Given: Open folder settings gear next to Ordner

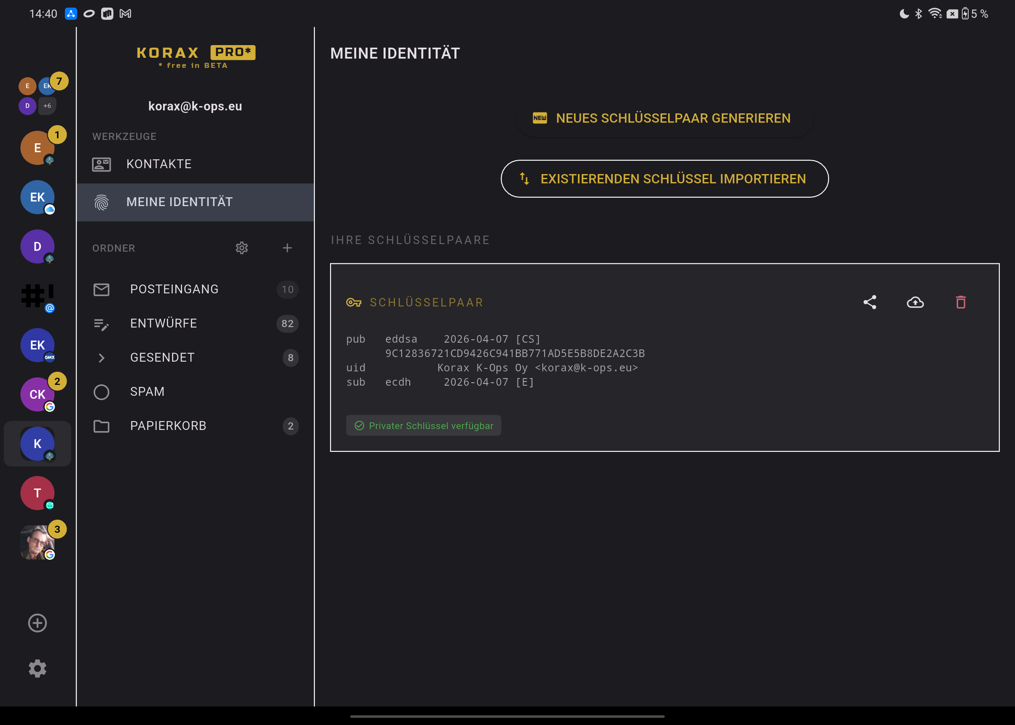Looking at the screenshot, I should pyautogui.click(x=242, y=248).
